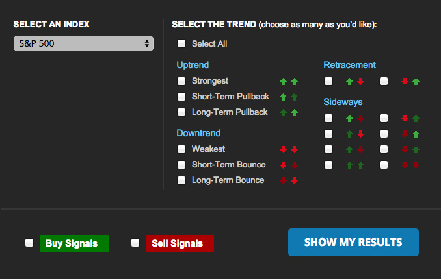
Task: Check the Select All checkbox
Action: coord(181,43)
